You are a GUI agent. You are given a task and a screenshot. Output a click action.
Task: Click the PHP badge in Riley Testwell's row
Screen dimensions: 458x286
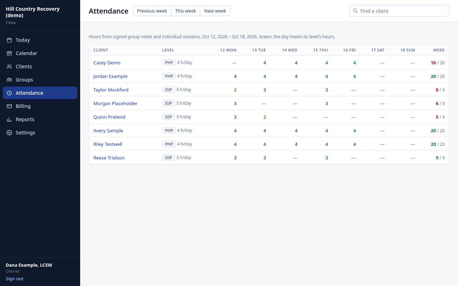click(x=169, y=144)
